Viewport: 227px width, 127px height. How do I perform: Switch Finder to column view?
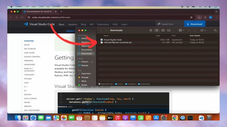point(163,30)
